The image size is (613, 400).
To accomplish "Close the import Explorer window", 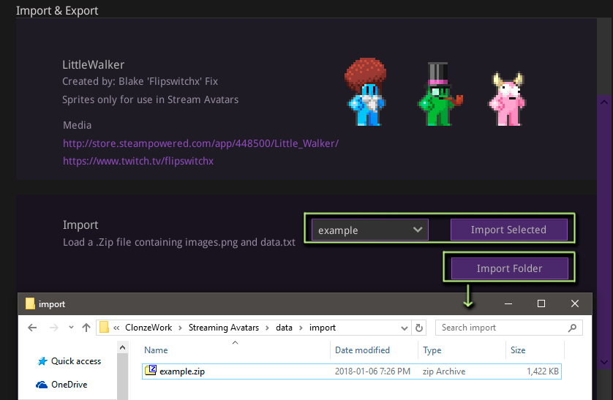I will 575,303.
